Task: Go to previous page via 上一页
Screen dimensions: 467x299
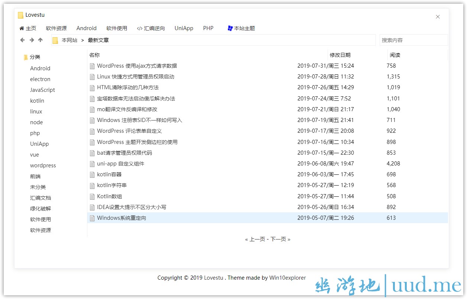Action: (x=257, y=239)
